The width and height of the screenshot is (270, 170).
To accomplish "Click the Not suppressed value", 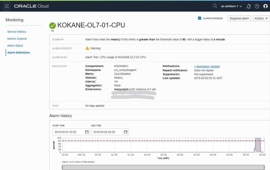I will (x=204, y=74).
